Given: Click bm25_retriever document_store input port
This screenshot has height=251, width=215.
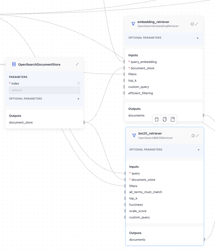Looking at the screenshot, I should point(125,179).
